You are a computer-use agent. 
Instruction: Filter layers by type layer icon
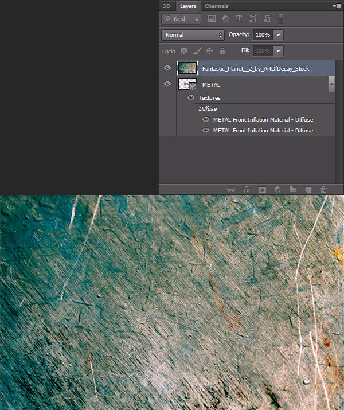[239, 19]
